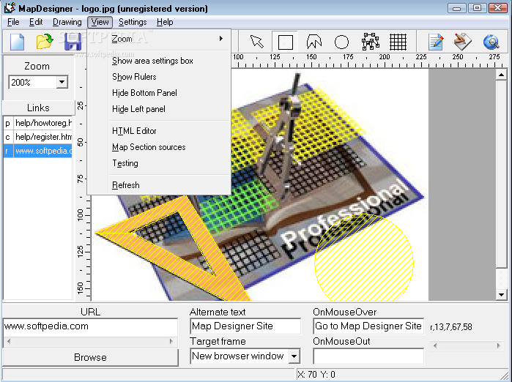512x382 pixels.
Task: Click the coordinates text r,13,7,67,58
Action: click(x=451, y=327)
